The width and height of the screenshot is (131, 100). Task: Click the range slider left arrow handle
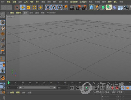[20, 88]
